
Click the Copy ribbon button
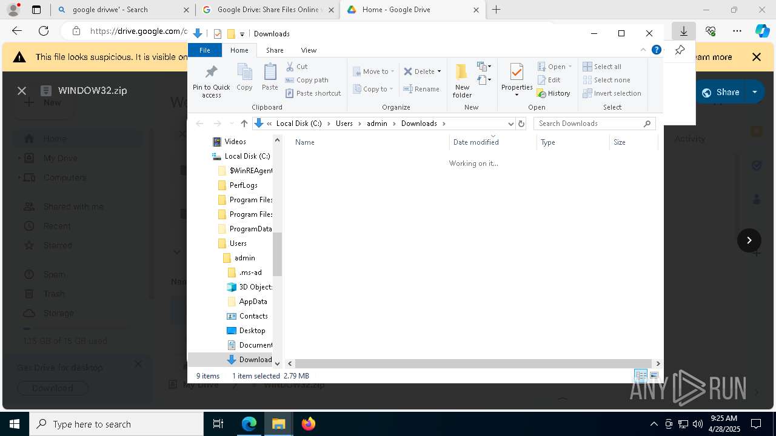coord(244,77)
